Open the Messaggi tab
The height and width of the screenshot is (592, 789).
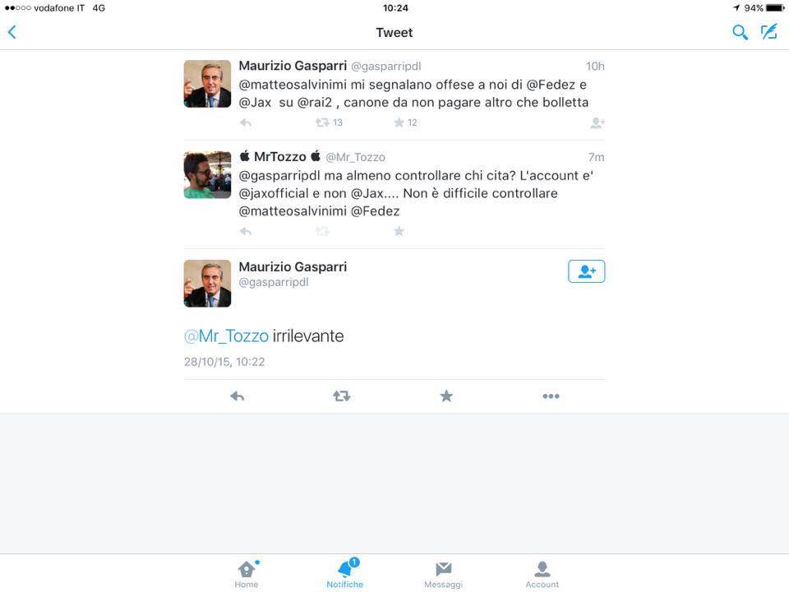point(443,575)
